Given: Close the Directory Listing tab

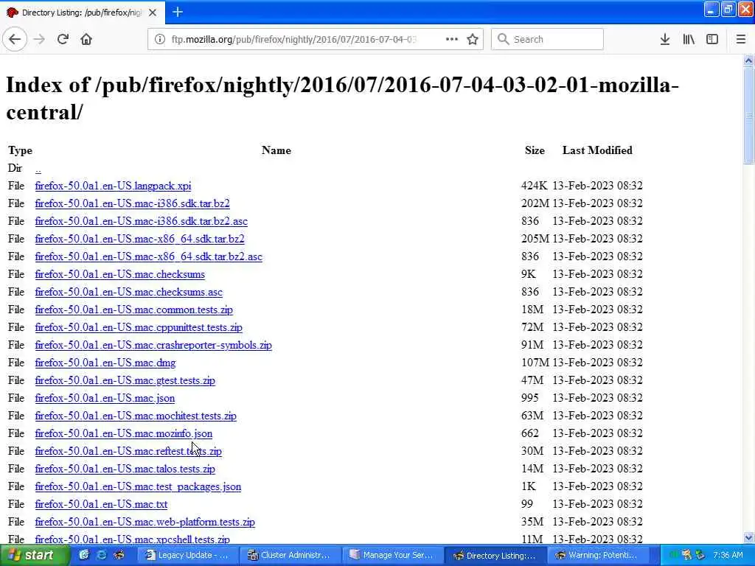Looking at the screenshot, I should (153, 13).
